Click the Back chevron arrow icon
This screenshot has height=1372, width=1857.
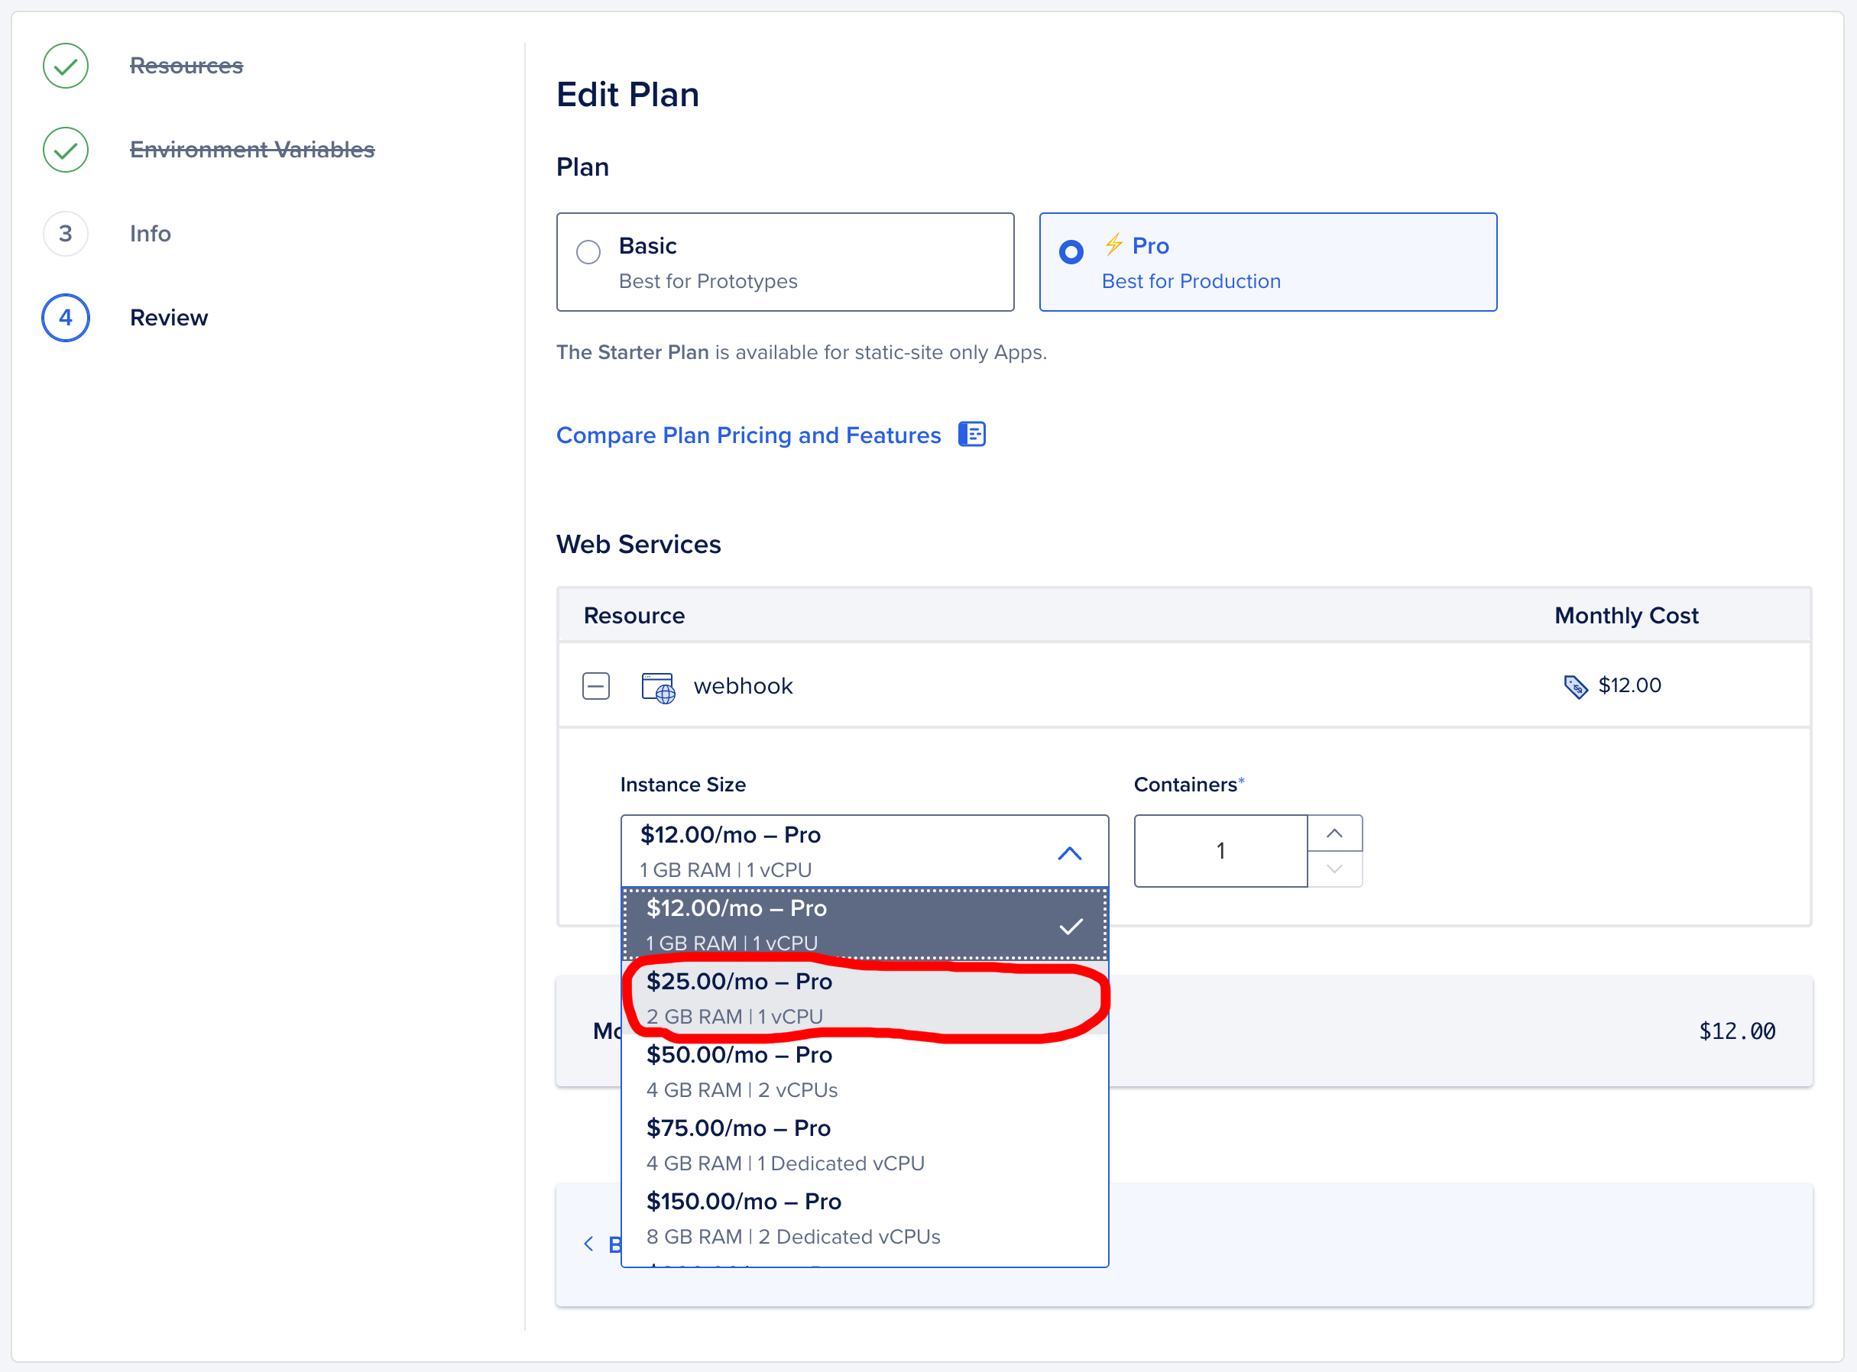[588, 1243]
